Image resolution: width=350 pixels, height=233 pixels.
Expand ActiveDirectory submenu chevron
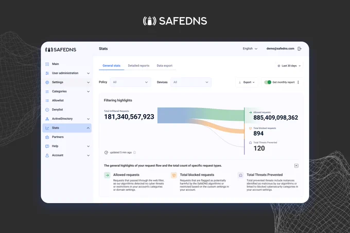pos(89,119)
